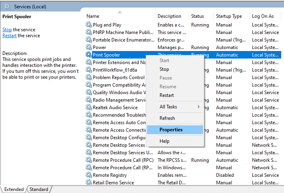Select the Remote Procedure Call (RPC) gear icon
The width and height of the screenshot is (284, 193).
(x=88, y=160)
